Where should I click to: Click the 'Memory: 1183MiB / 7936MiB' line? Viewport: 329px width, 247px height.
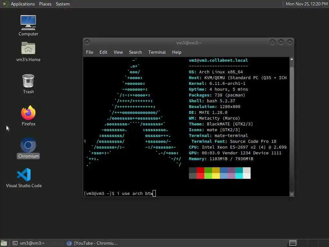point(221,159)
